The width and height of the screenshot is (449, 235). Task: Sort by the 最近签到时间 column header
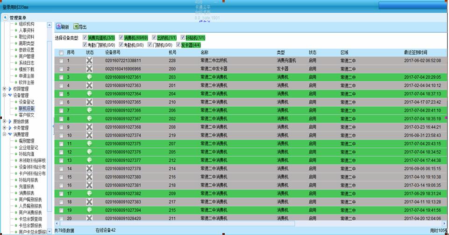pos(415,52)
